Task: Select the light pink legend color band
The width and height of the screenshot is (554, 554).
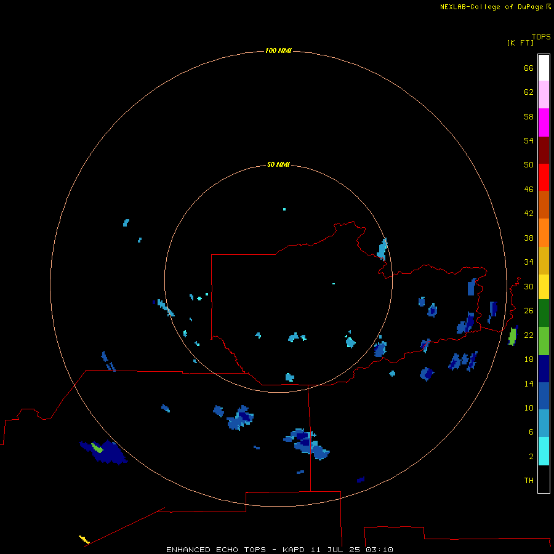Action: click(x=544, y=94)
